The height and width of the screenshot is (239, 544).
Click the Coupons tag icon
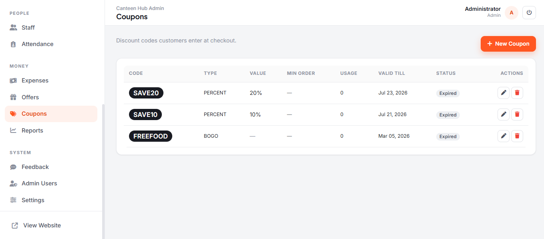[x=14, y=114]
